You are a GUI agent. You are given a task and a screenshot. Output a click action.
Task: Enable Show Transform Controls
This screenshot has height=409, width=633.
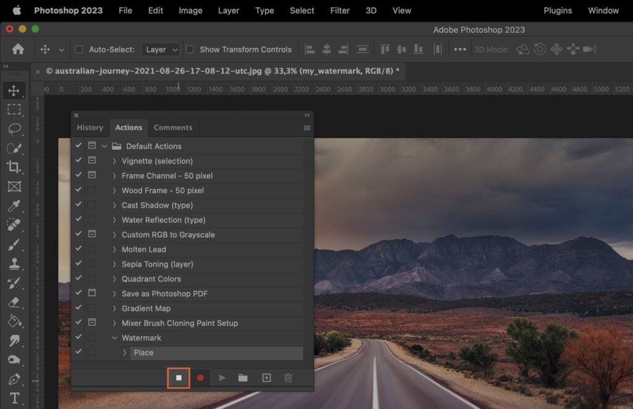pyautogui.click(x=192, y=49)
